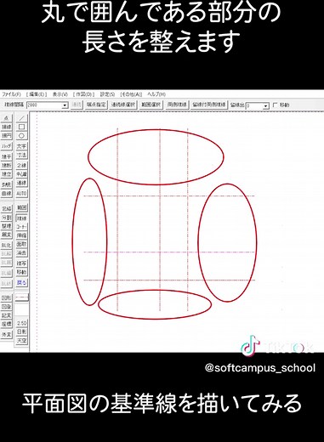
Task: Select the BL化 block tool
Action: (x=7, y=245)
